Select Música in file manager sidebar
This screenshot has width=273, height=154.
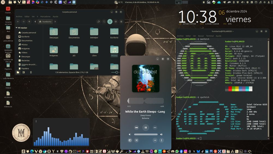tap(23, 45)
